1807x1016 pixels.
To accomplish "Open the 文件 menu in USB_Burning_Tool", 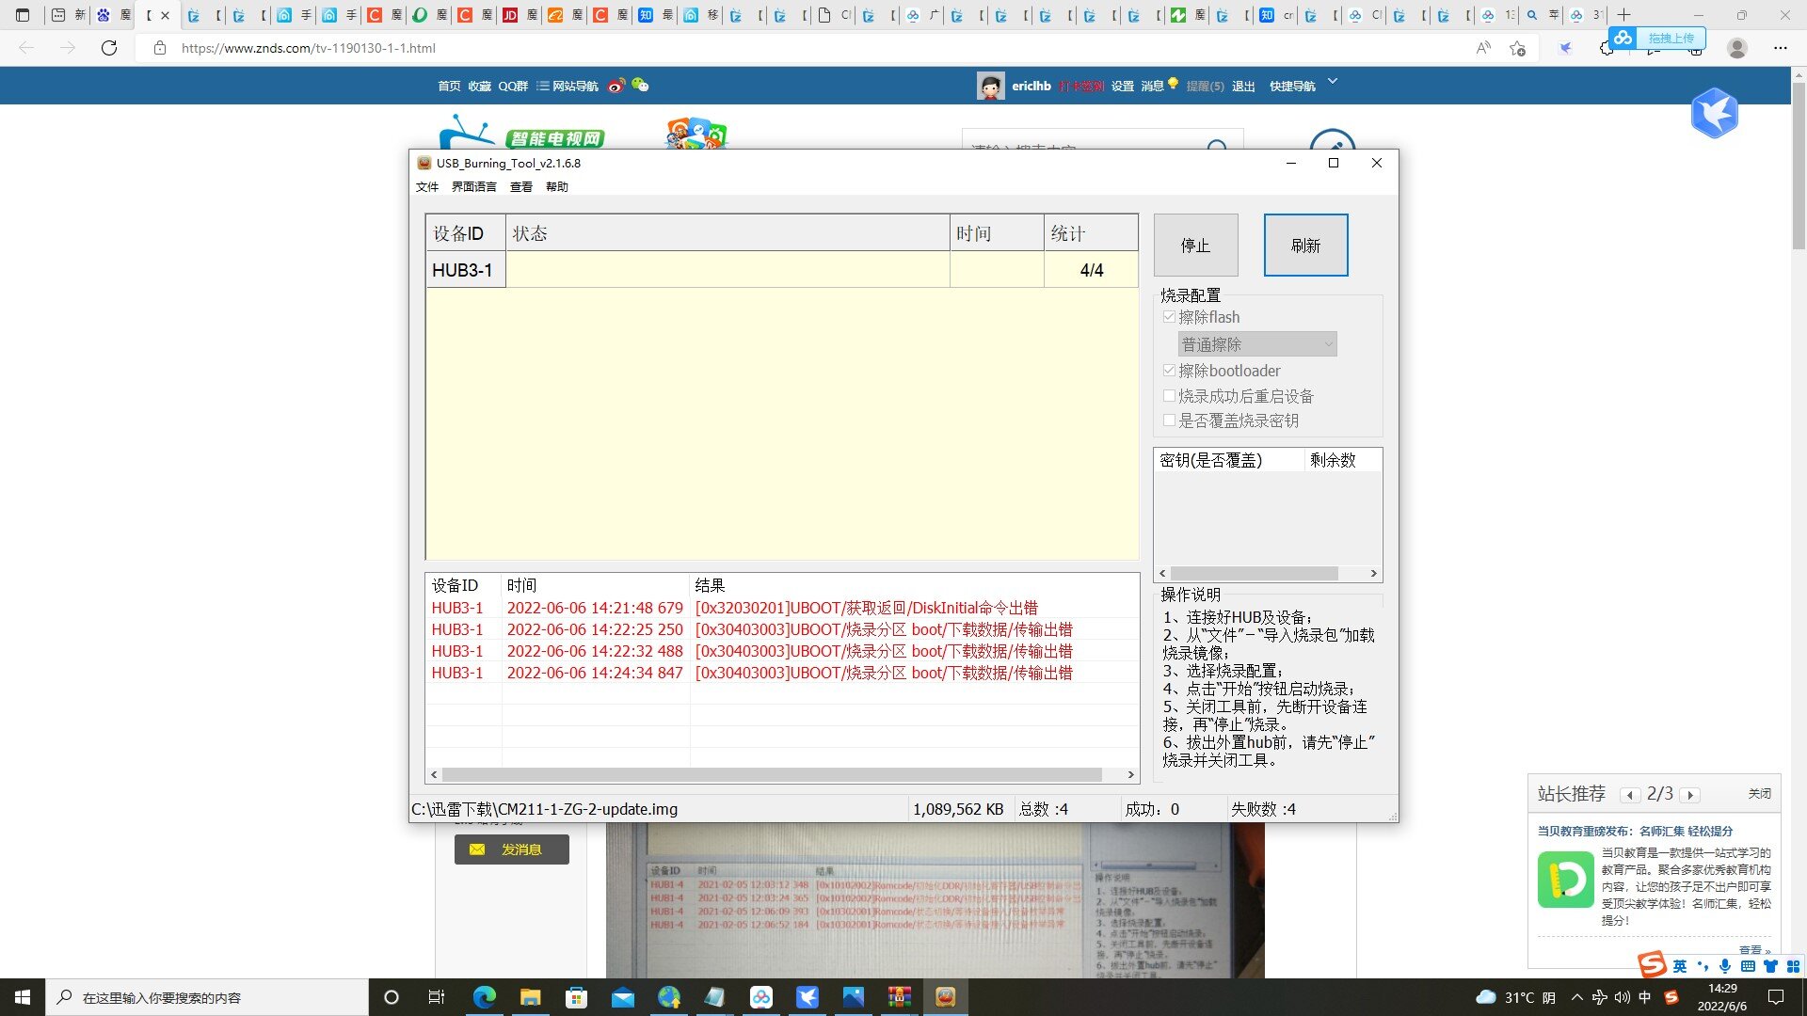I will pyautogui.click(x=427, y=187).
